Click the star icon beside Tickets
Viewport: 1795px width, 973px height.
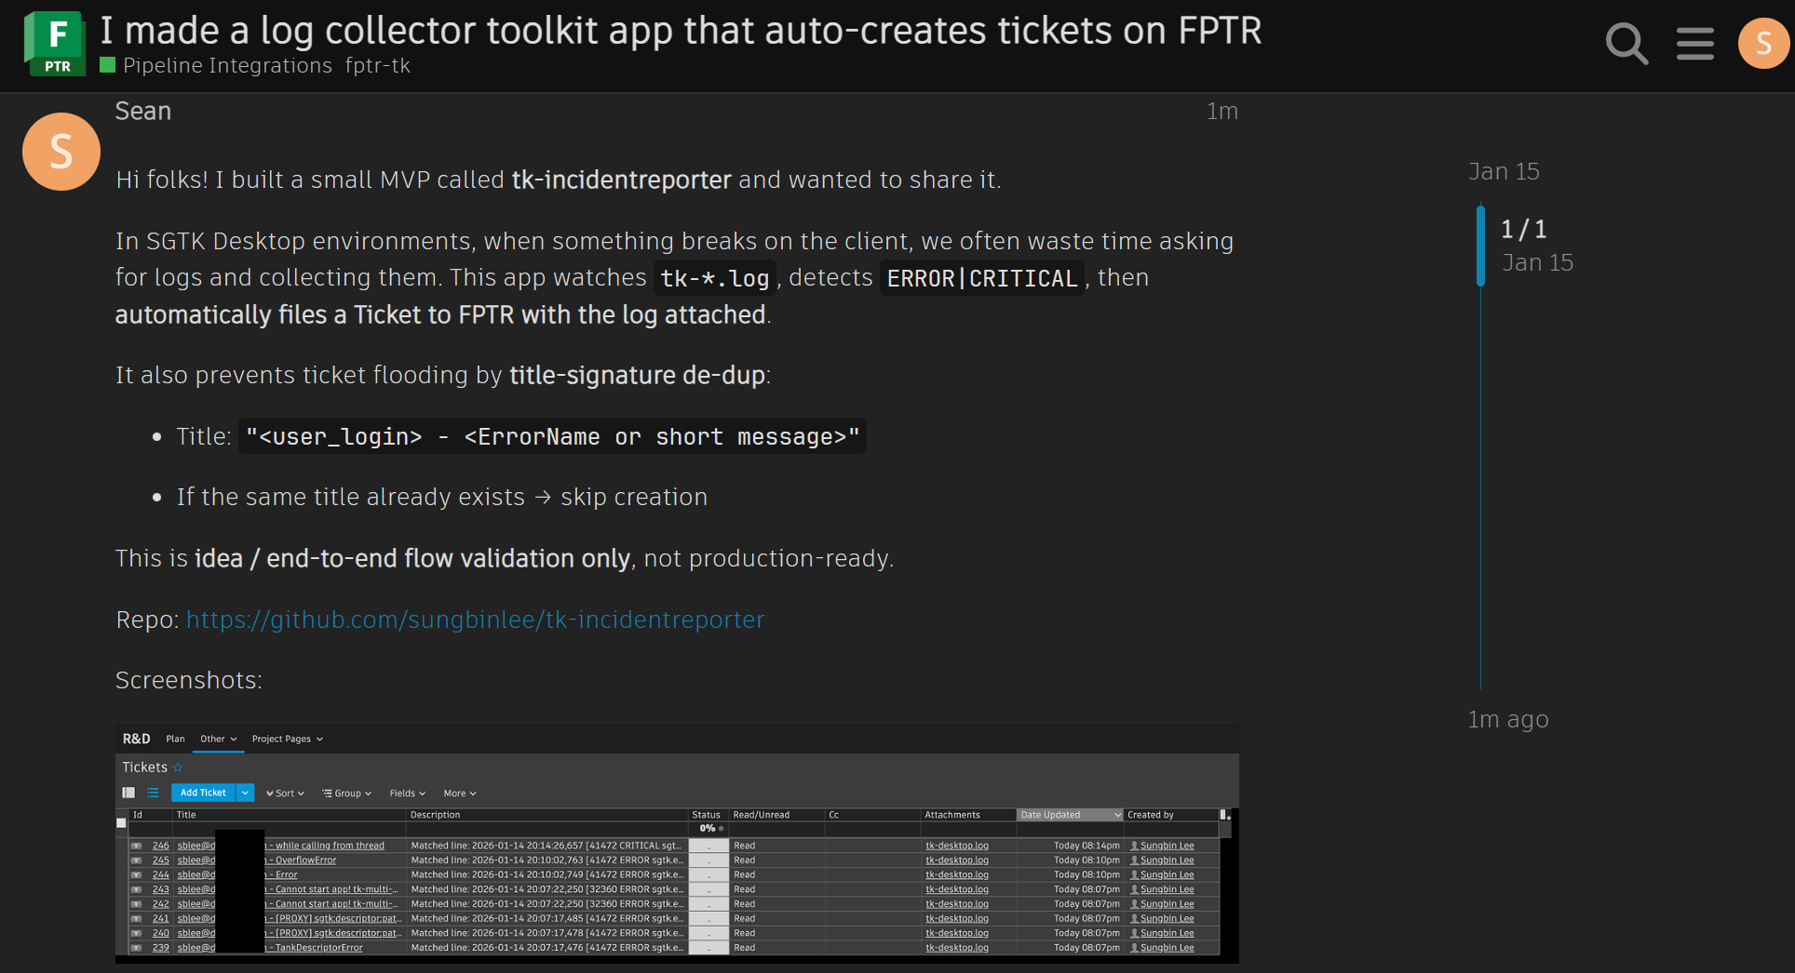[x=178, y=767]
